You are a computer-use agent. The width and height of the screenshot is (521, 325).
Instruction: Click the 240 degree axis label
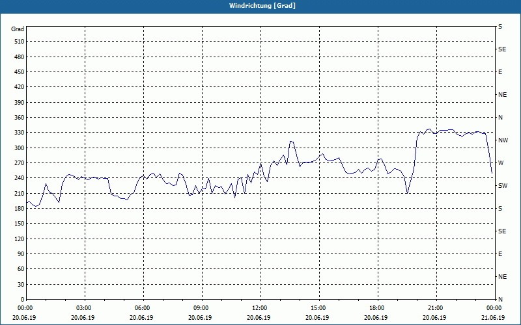pos(20,178)
